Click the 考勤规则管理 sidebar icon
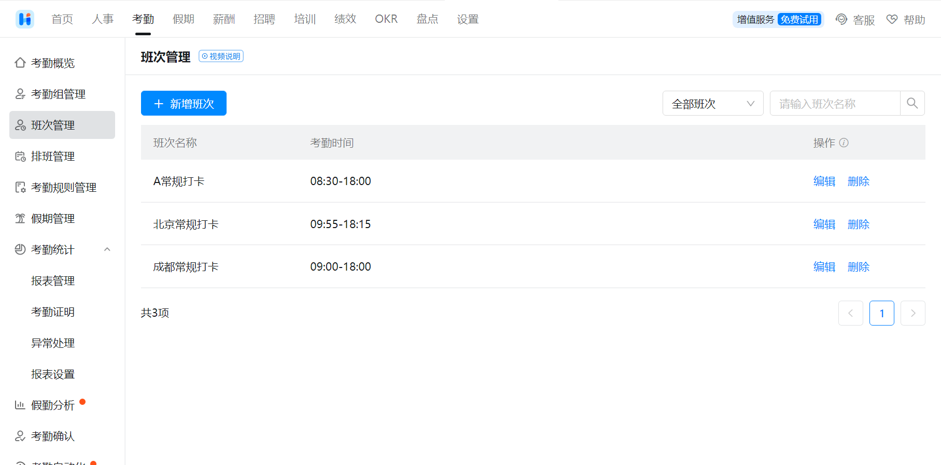This screenshot has width=941, height=465. [20, 187]
